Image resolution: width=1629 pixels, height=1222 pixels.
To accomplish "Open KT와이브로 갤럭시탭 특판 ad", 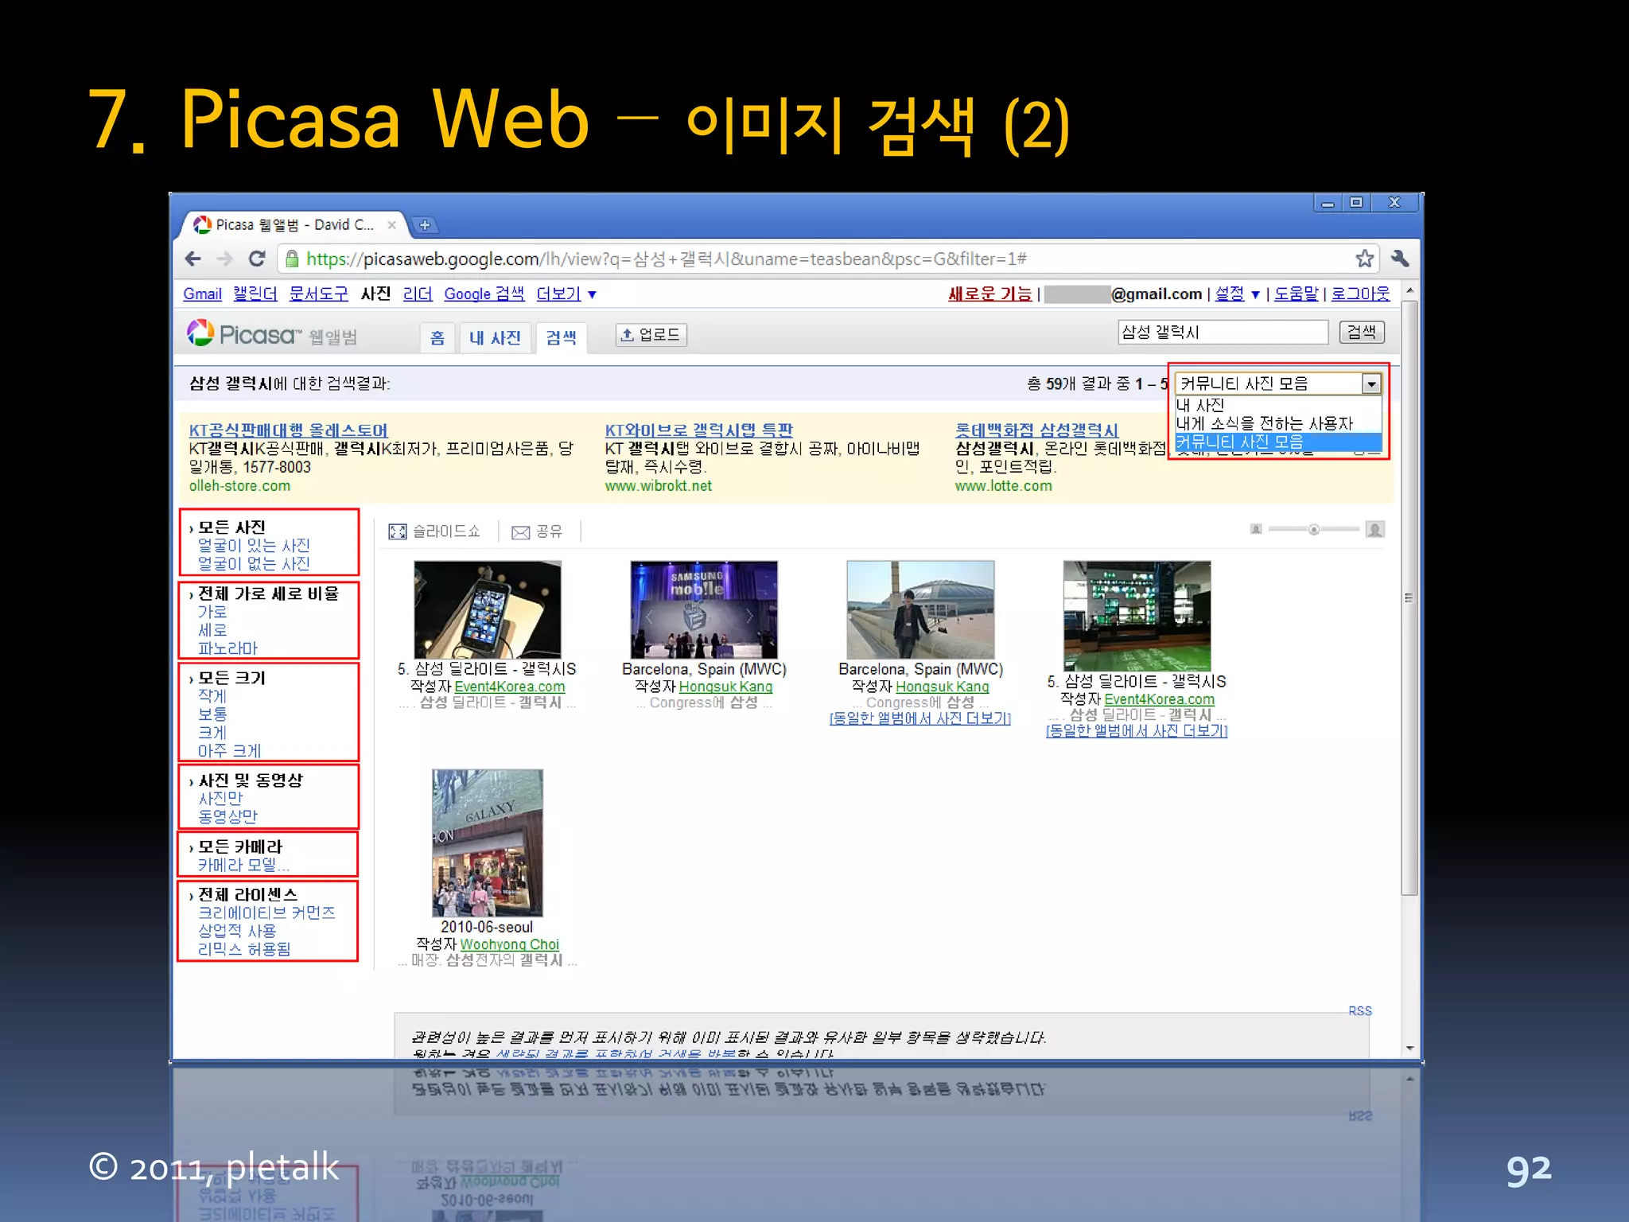I will coord(698,430).
